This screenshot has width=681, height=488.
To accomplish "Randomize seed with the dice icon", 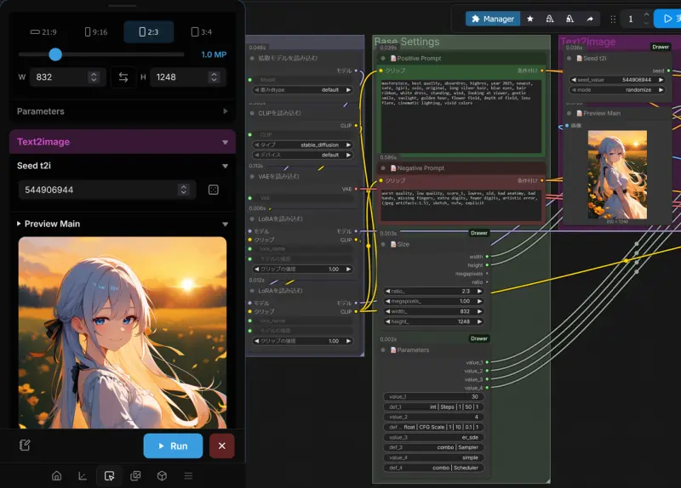I will (x=214, y=190).
